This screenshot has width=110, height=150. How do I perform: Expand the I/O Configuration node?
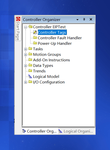(25, 82)
